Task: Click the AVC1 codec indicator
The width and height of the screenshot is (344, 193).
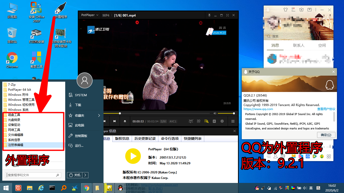Action: pos(173,121)
